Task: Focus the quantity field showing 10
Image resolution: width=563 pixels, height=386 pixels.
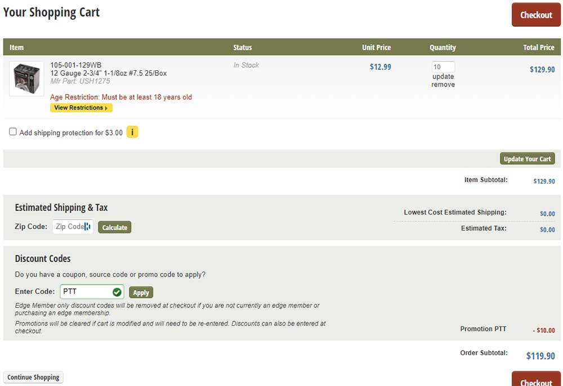Action: (443, 67)
